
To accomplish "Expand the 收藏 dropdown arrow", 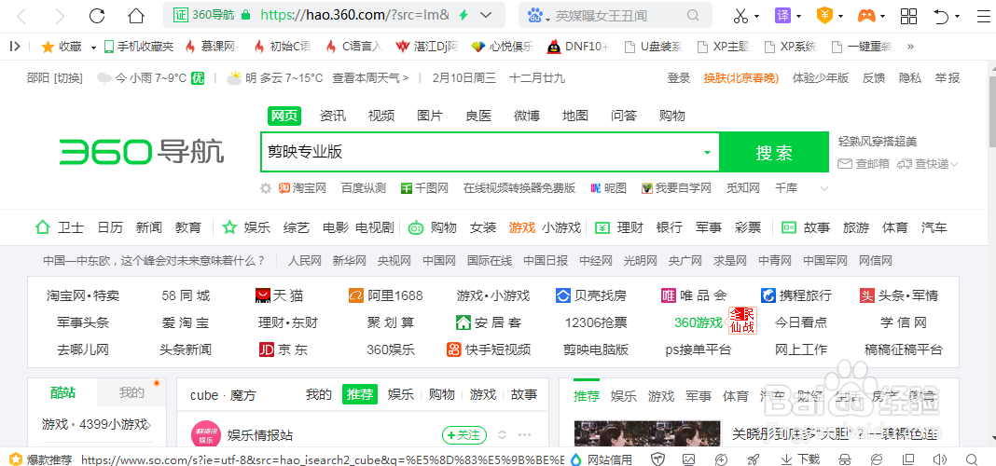I will click(93, 47).
